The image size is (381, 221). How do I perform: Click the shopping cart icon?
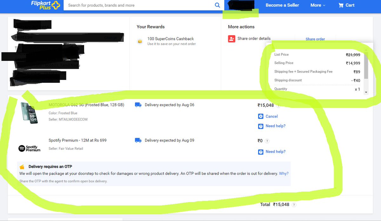341,5
